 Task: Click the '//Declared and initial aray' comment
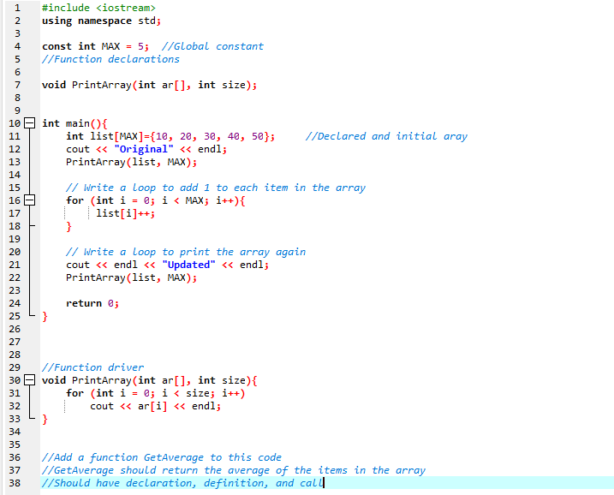tap(386, 136)
